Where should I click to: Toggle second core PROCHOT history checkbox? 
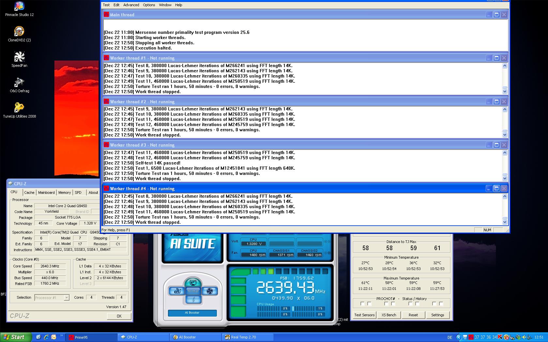tap(393, 304)
